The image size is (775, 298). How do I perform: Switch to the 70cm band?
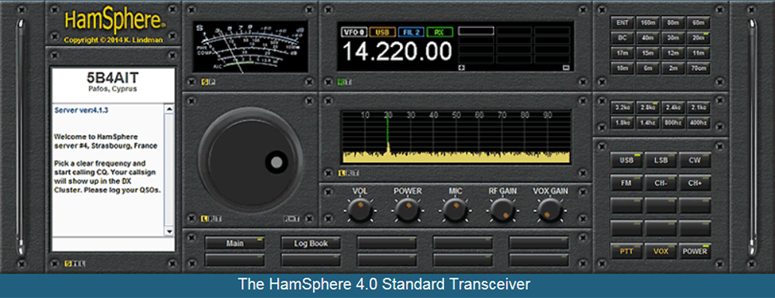(698, 69)
